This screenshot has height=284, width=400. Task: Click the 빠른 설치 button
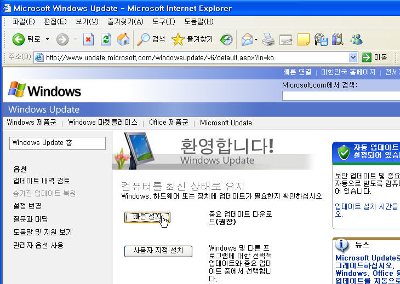coord(147,218)
